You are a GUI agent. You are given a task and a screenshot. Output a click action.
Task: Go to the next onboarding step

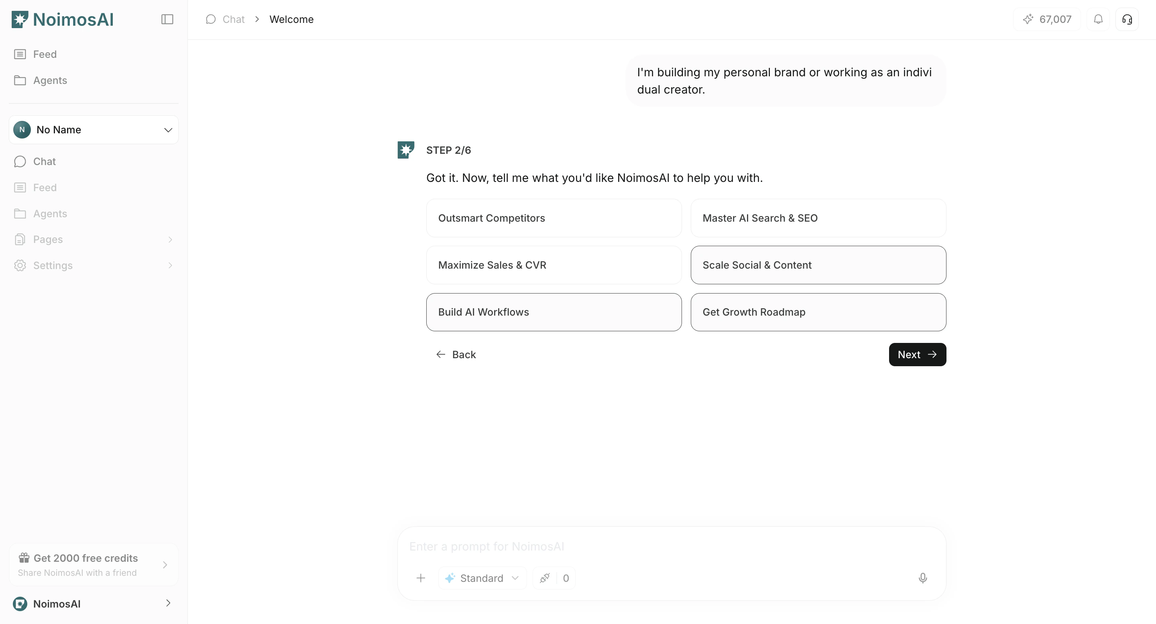coord(917,355)
